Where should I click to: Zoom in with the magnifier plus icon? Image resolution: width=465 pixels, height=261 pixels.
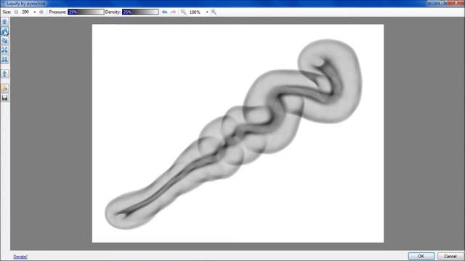(214, 12)
